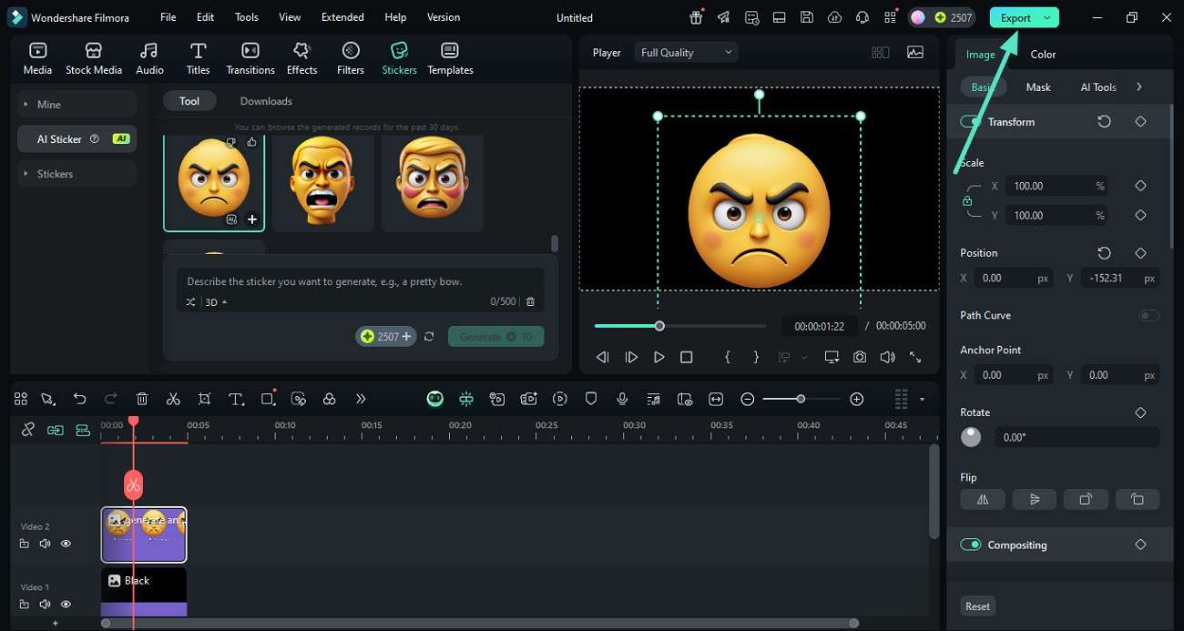This screenshot has height=631, width=1184.
Task: Expand the Stickers category
Action: (77, 173)
